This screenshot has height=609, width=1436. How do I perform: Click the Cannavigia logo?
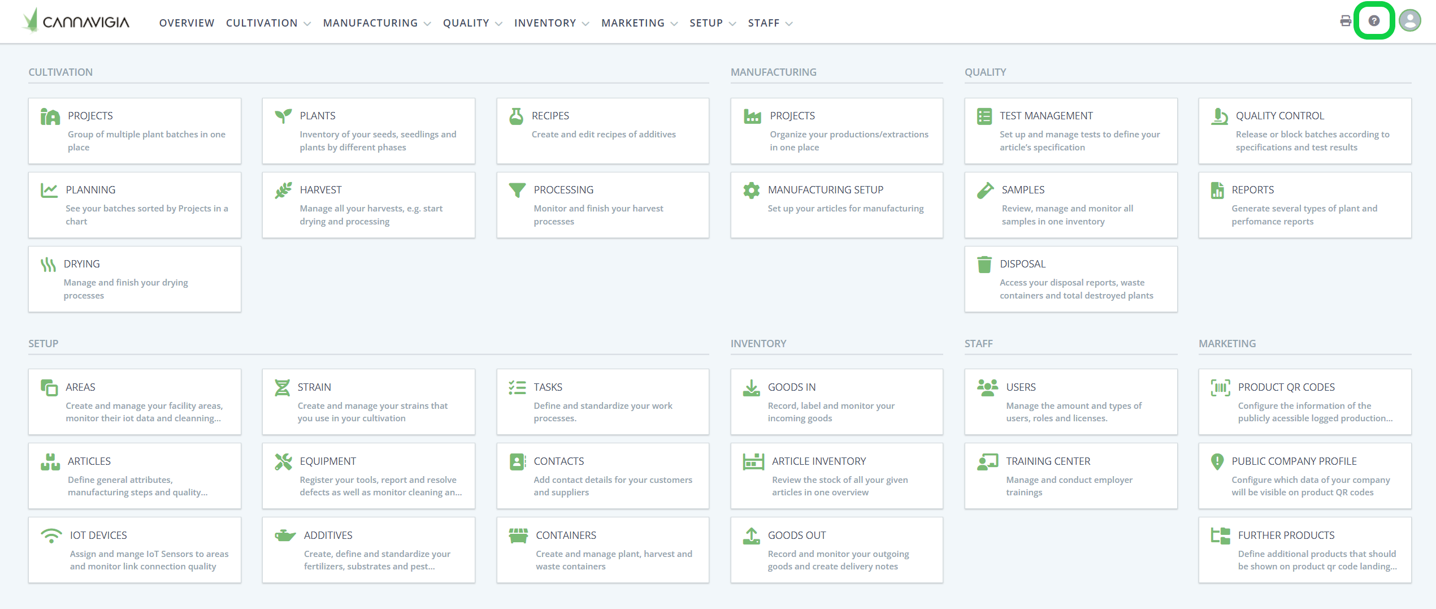point(76,21)
